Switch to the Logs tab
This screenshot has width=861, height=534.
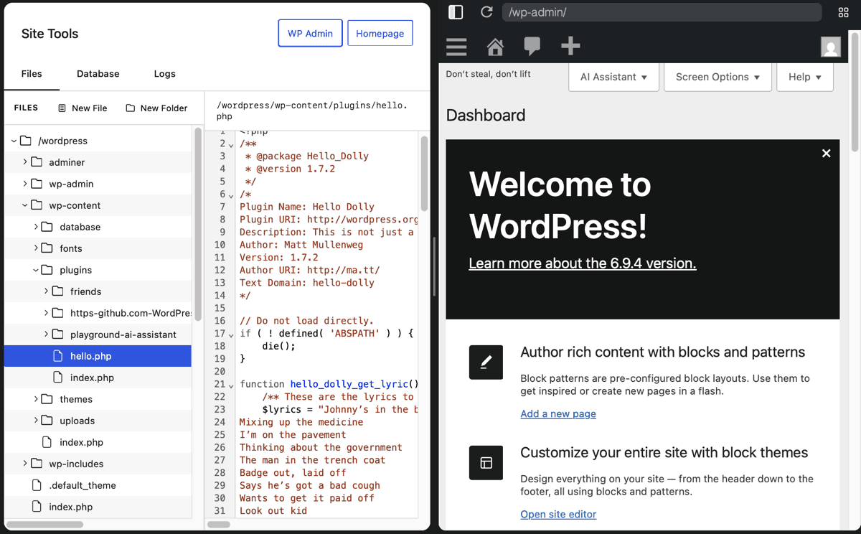coord(164,73)
